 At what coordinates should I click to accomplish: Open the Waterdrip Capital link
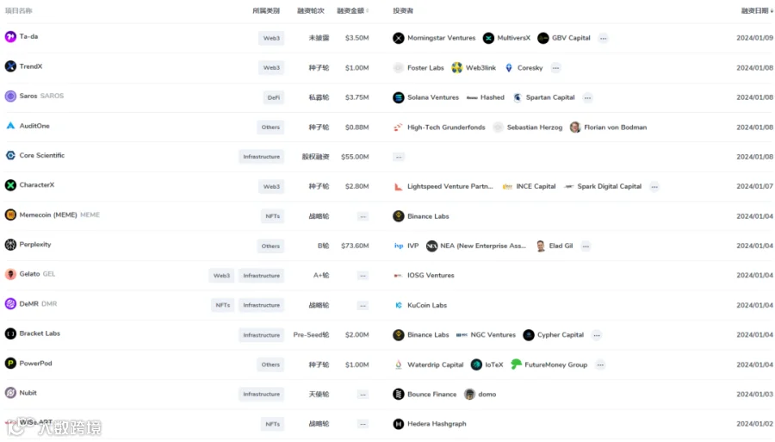coord(435,364)
